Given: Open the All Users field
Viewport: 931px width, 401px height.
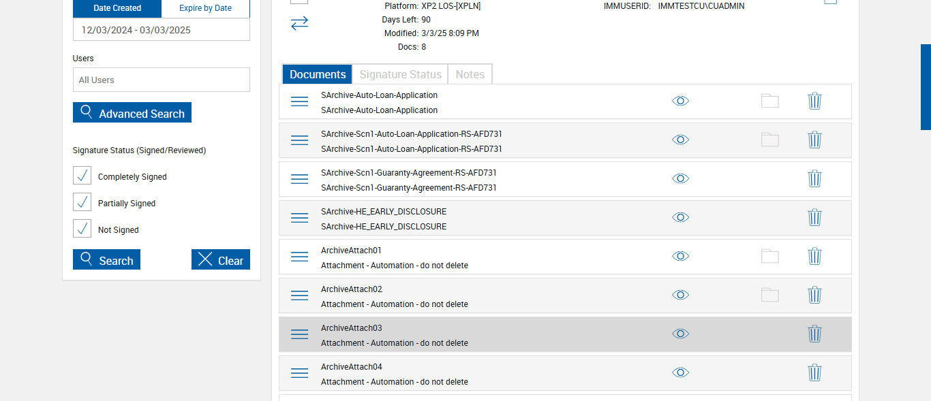Looking at the screenshot, I should 162,80.
